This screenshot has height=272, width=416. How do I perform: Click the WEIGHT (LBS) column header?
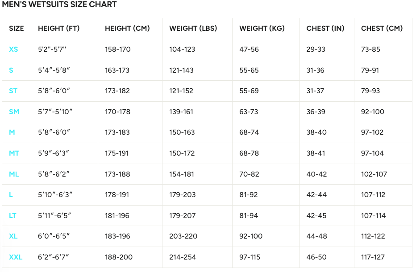(193, 29)
